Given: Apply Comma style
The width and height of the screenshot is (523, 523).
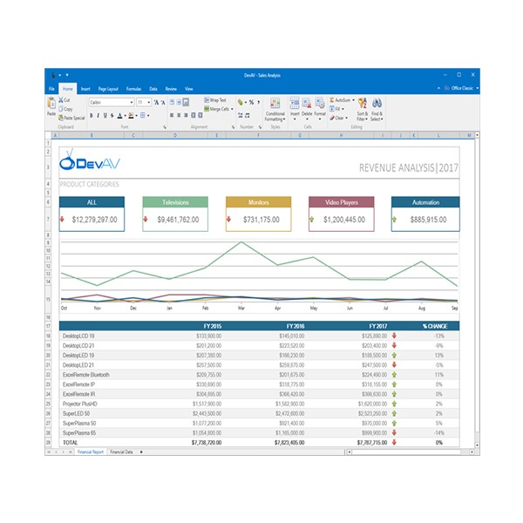Looking at the screenshot, I should [x=259, y=102].
